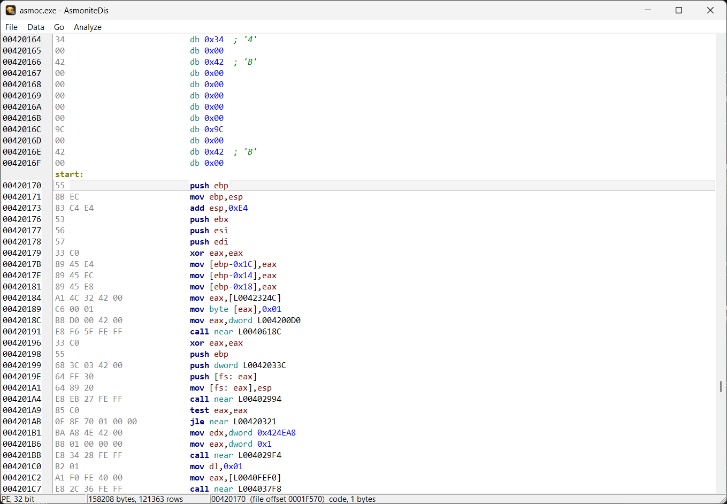Click 'mov eax,dword L004200D0' instruction
727x504 pixels.
coord(245,320)
